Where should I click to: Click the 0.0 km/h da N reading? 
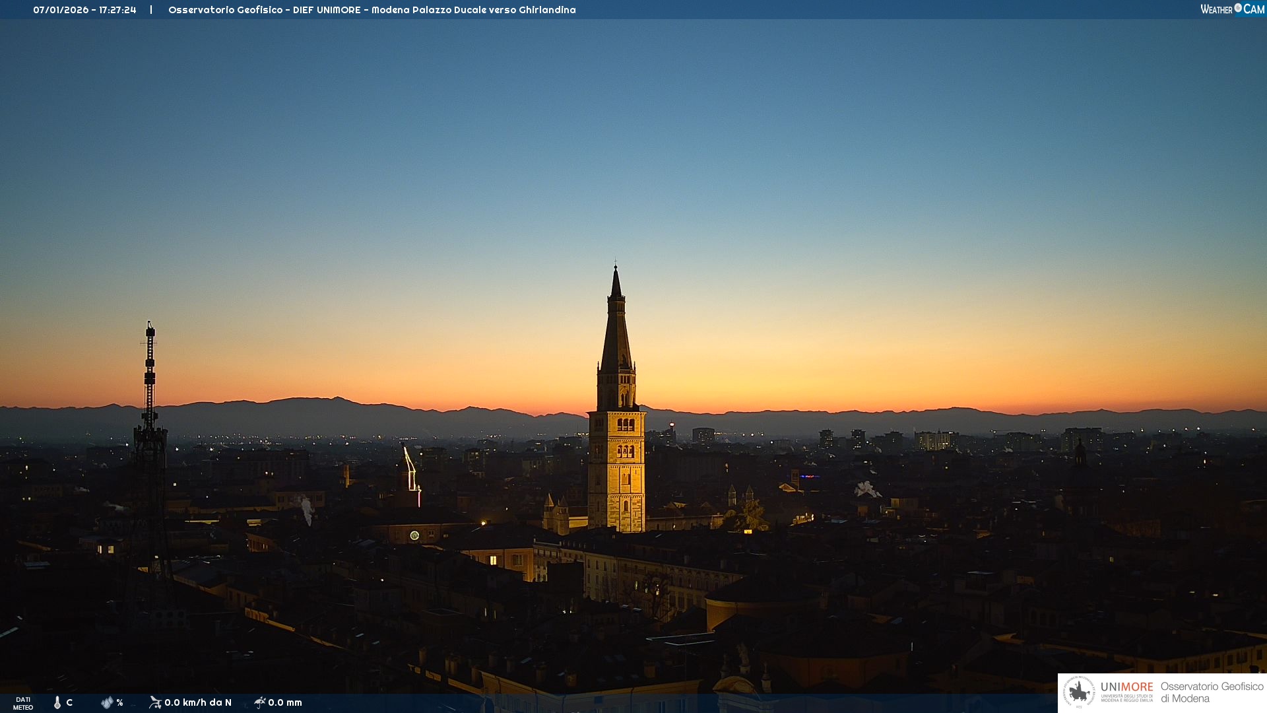[x=198, y=702]
